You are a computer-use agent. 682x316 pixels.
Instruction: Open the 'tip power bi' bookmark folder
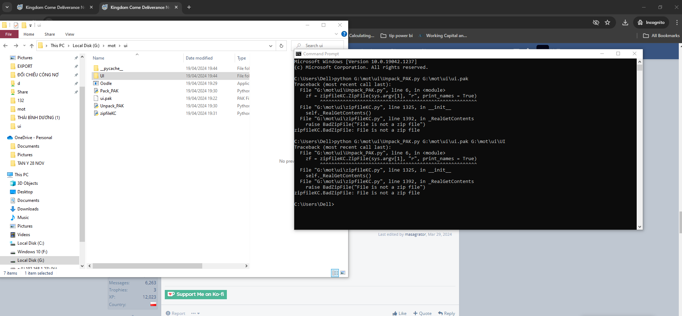(x=397, y=36)
